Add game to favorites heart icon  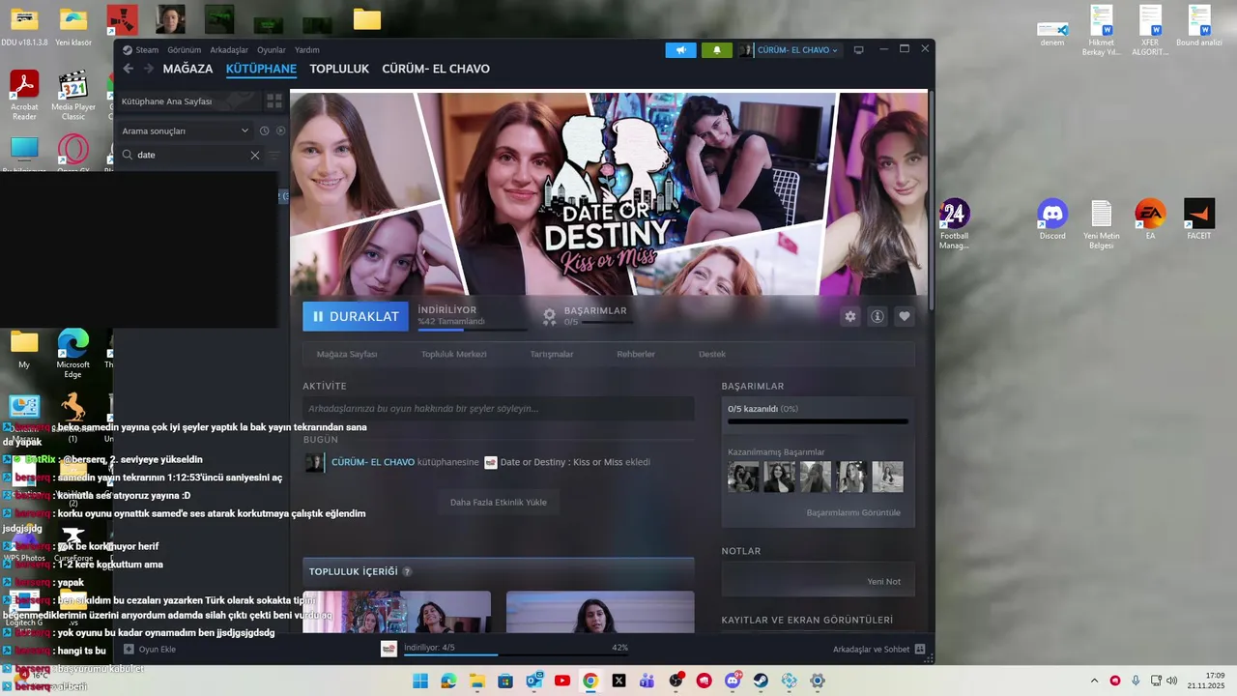pos(904,316)
